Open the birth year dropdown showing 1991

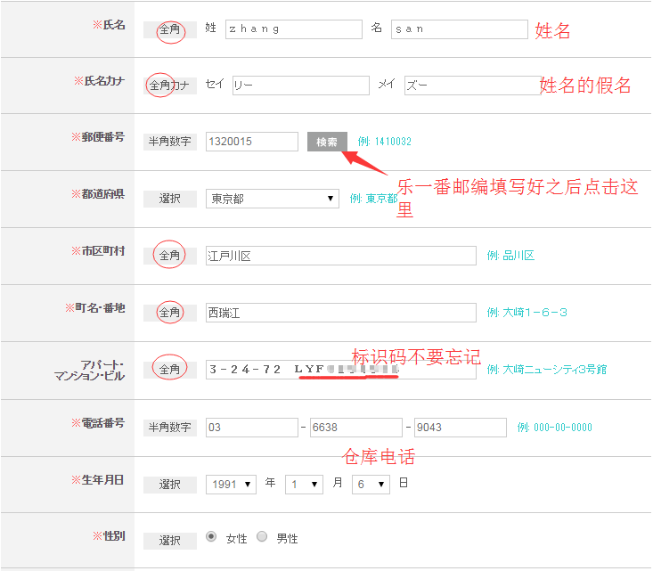(231, 484)
